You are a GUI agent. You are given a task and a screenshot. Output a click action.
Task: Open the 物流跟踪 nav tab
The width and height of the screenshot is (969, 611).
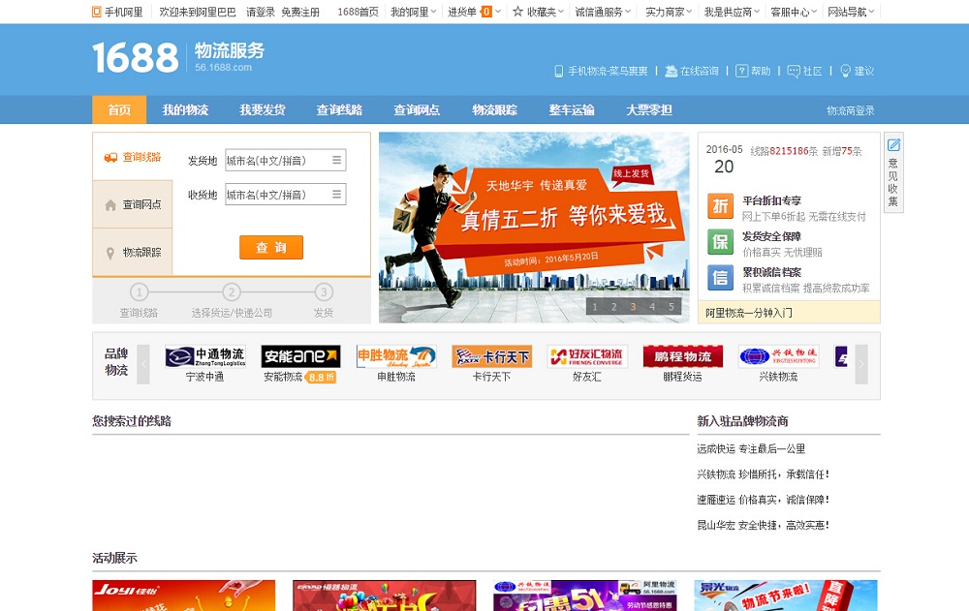(x=494, y=110)
